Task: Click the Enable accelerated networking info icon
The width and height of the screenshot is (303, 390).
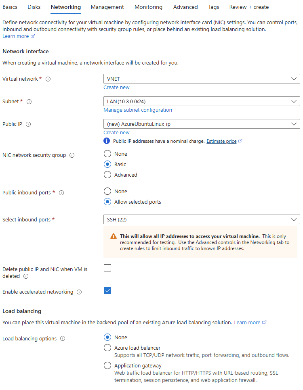Action: (x=79, y=292)
